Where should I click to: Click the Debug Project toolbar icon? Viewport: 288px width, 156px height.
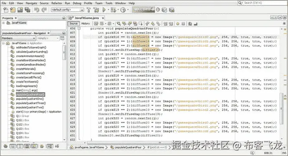click(x=114, y=10)
